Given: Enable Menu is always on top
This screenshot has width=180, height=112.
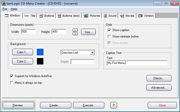Looking at the screenshot, I should tap(12, 83).
